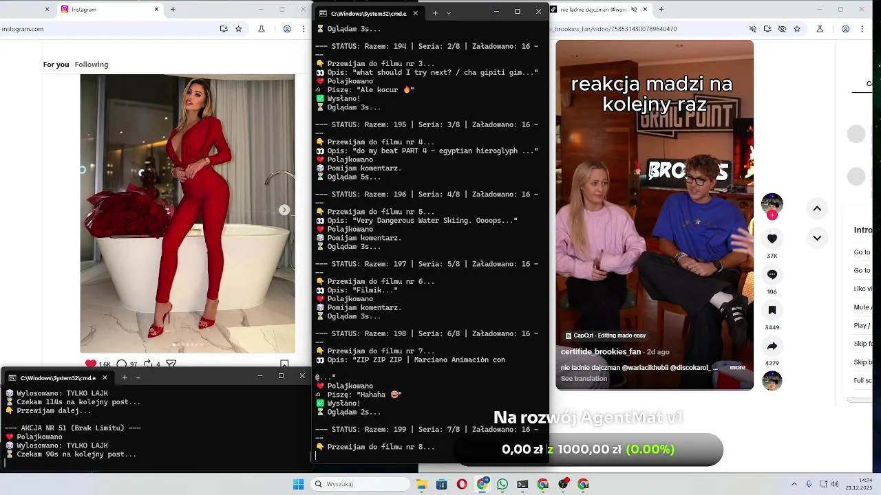Open Chrome Labs flask in Instagram window
Screen dimensions: 881x495
pyautogui.click(x=262, y=29)
